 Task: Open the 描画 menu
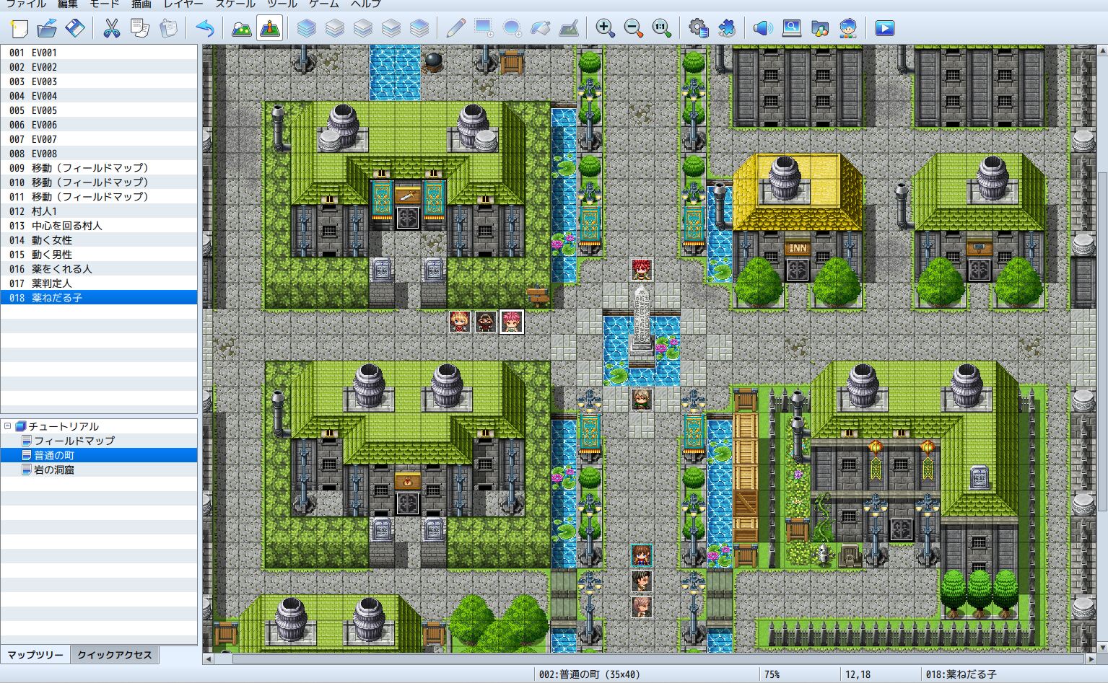(x=141, y=4)
